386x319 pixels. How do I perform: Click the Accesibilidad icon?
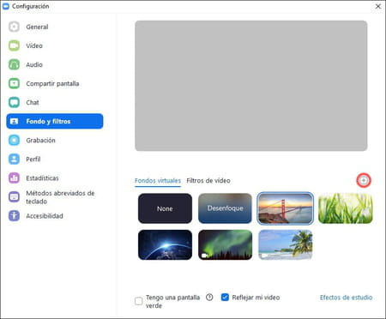pyautogui.click(x=14, y=216)
